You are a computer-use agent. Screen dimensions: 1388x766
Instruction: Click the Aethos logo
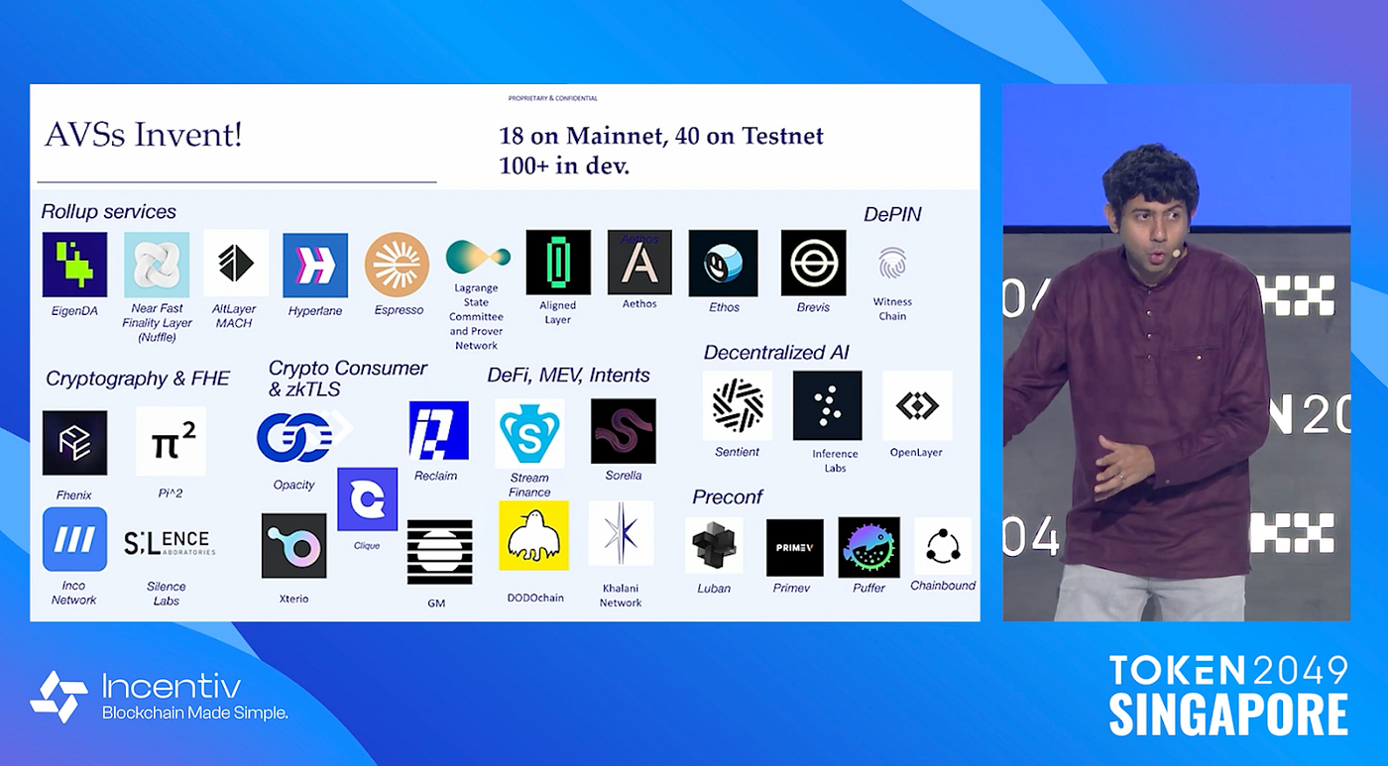[x=639, y=263]
